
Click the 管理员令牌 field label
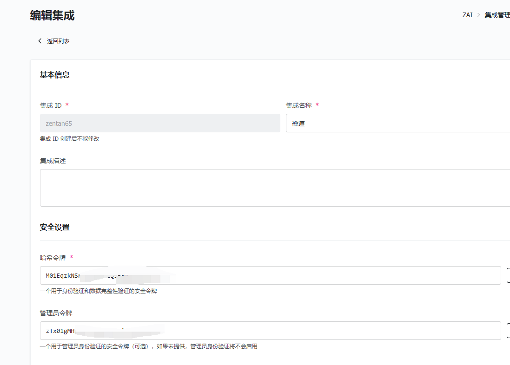56,313
